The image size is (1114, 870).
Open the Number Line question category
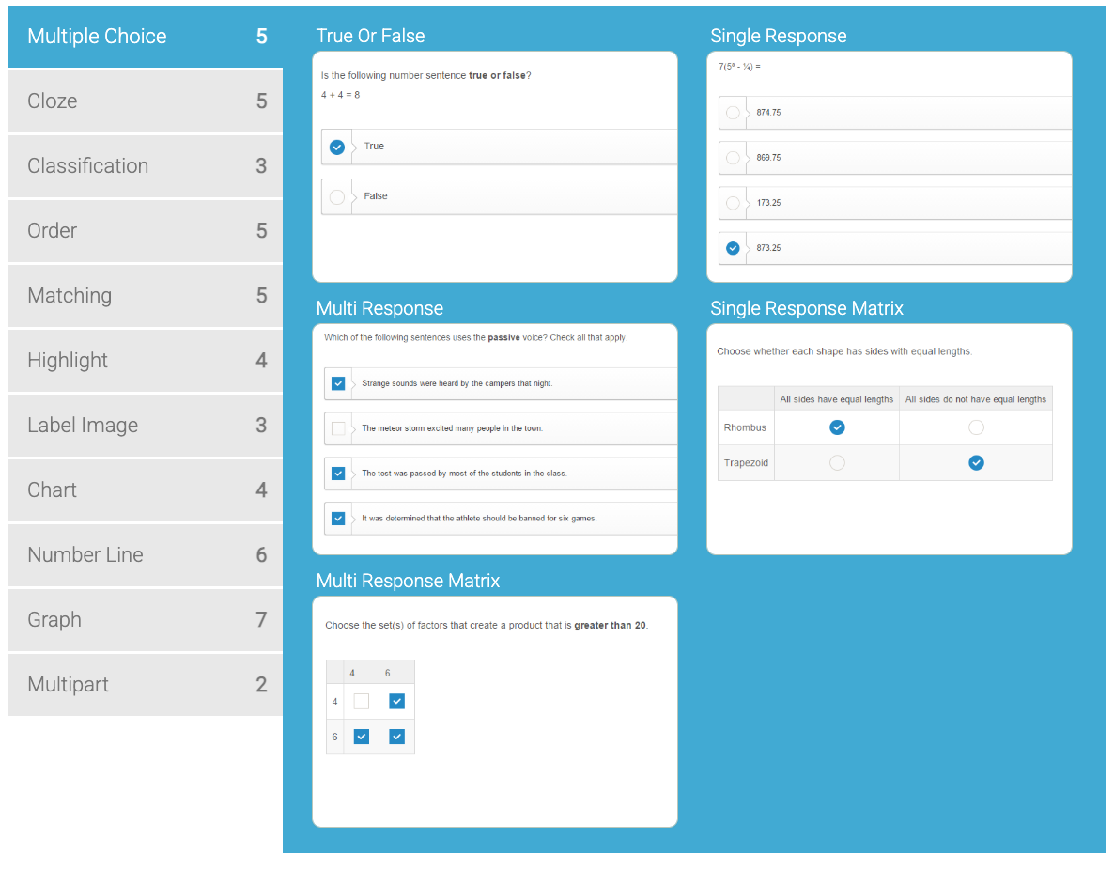145,555
